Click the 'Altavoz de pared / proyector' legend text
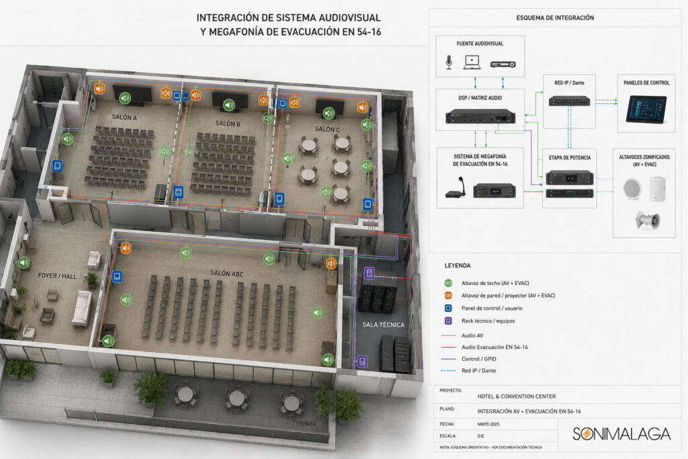The image size is (688, 459). coord(508,295)
